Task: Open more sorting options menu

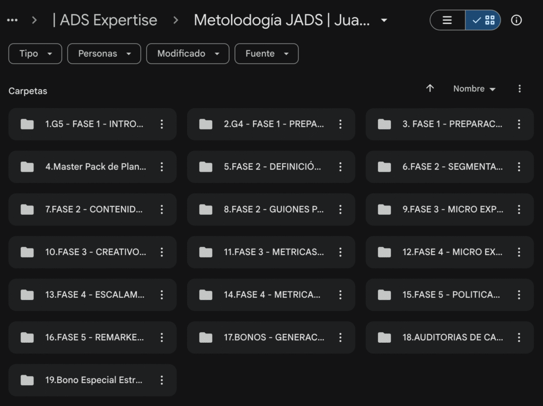Action: click(x=519, y=89)
